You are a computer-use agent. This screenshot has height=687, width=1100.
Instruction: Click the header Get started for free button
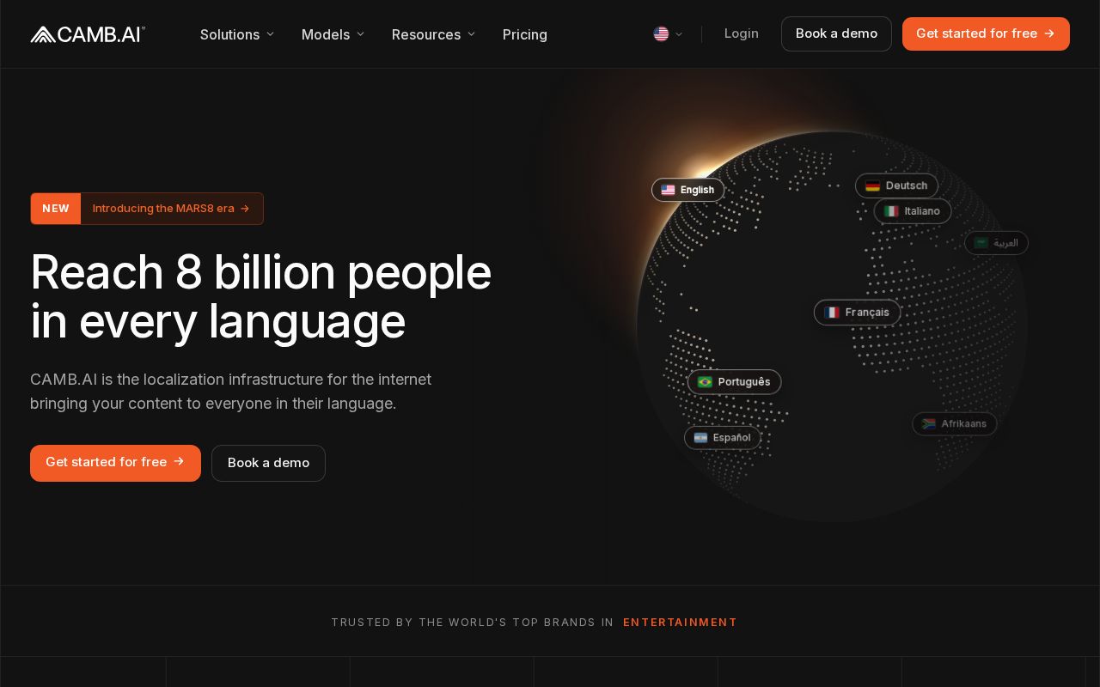986,33
